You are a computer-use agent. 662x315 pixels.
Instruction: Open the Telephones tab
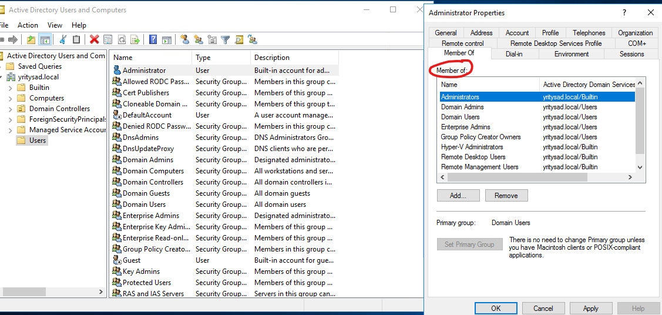click(x=589, y=32)
